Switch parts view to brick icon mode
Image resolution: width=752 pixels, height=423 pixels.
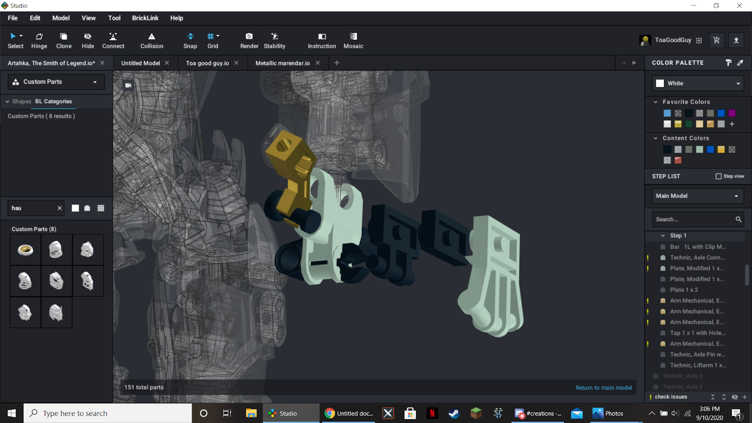point(87,208)
